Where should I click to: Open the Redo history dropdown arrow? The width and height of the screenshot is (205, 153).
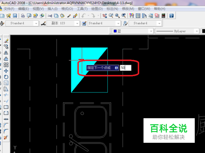pyautogui.click(x=98, y=16)
